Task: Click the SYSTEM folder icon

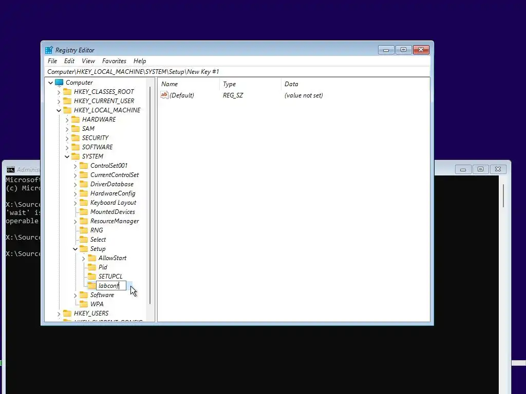Action: point(76,156)
